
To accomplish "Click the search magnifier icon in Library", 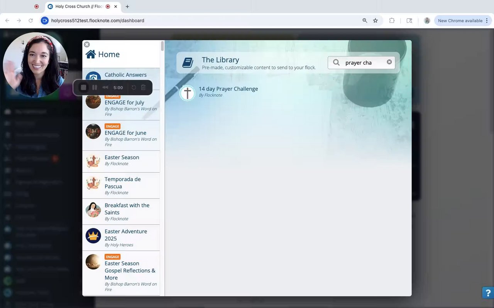I will coord(337,62).
